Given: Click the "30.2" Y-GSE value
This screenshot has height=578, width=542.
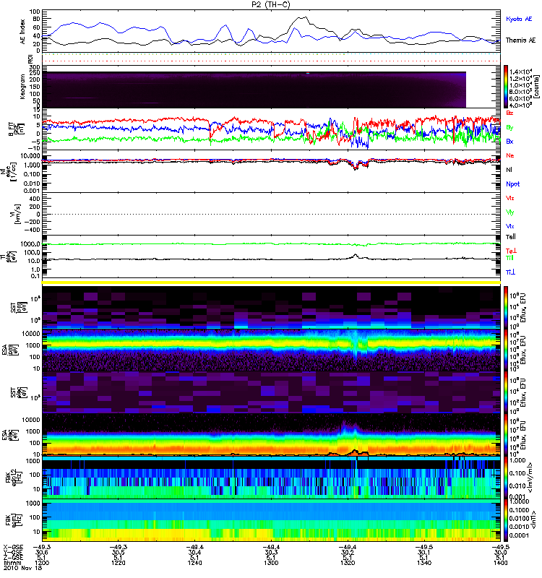Looking at the screenshot, I should (348, 553).
